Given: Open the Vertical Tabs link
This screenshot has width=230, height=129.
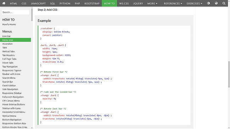Looking at the screenshot, I should (9, 51).
